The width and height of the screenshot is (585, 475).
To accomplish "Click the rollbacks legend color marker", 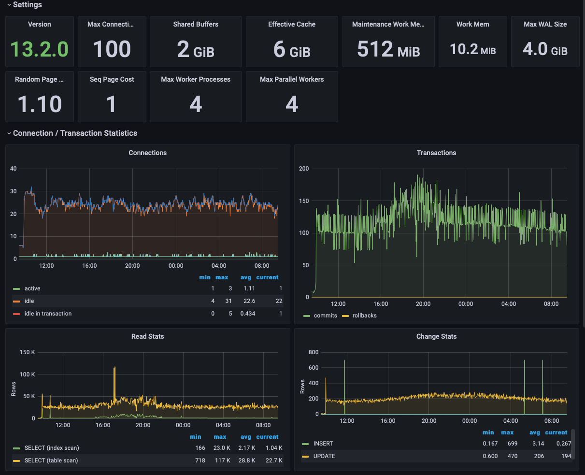I will coord(345,316).
